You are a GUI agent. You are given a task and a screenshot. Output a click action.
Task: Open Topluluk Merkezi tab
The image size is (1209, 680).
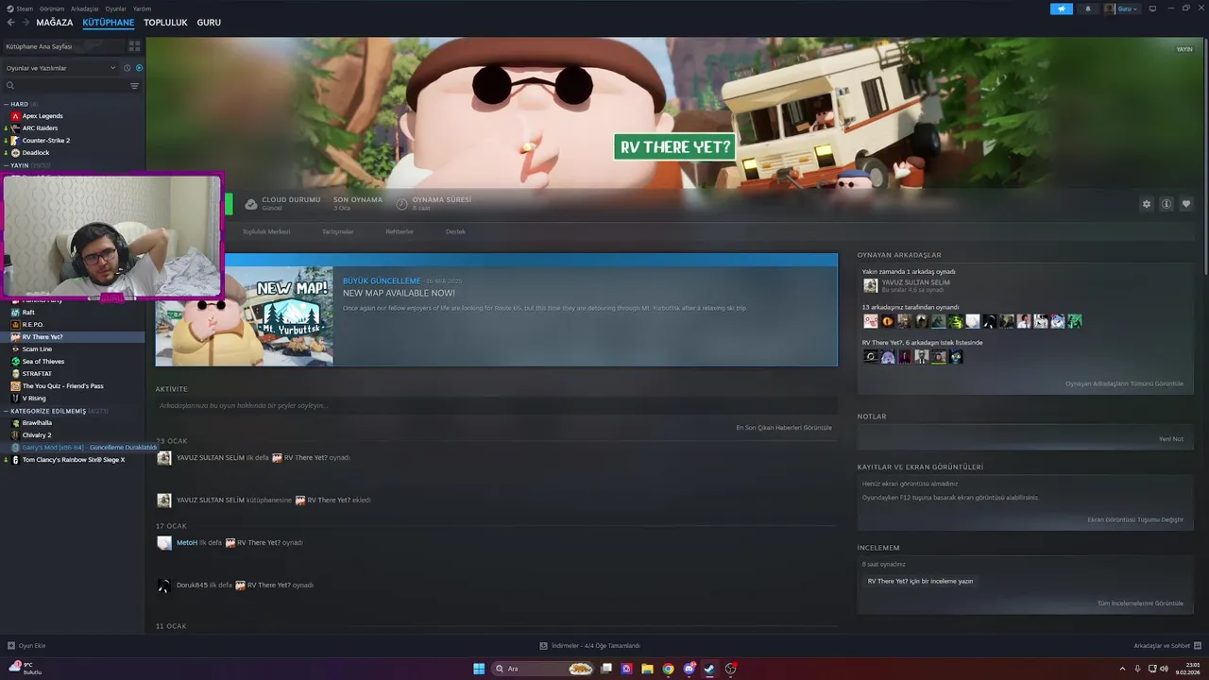266,231
